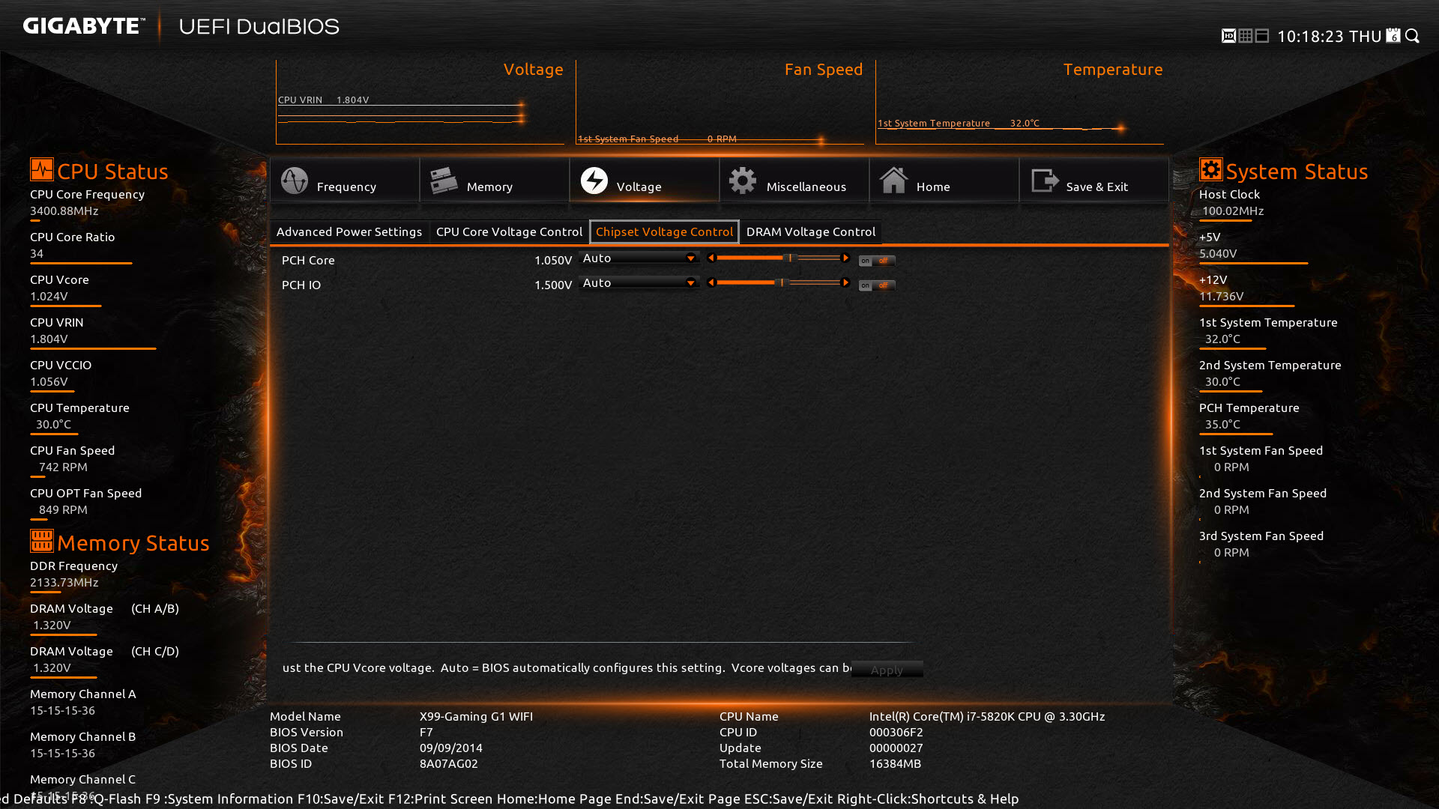The width and height of the screenshot is (1439, 809).
Task: Click CPU Core Frequency 3400.88MHz value
Action: [64, 210]
